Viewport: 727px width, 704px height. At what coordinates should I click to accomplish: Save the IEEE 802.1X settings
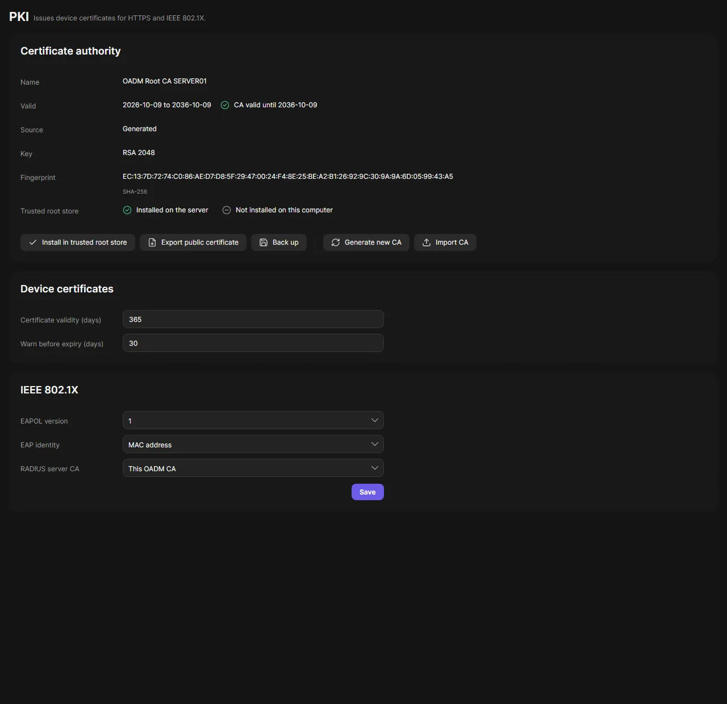pos(367,492)
